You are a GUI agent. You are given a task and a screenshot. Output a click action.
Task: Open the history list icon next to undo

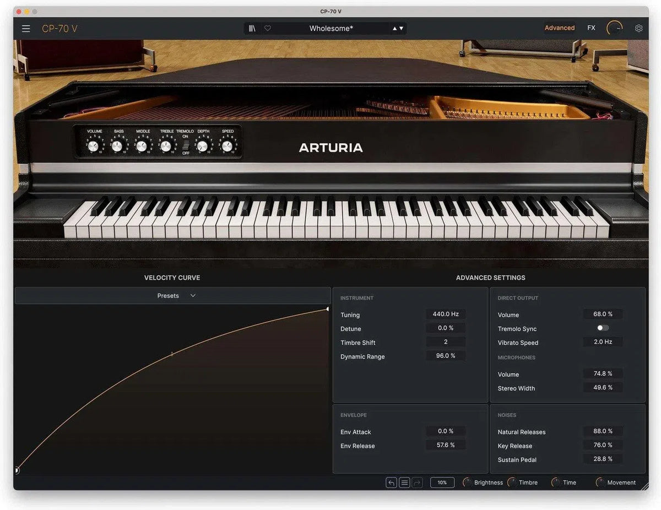coord(404,482)
